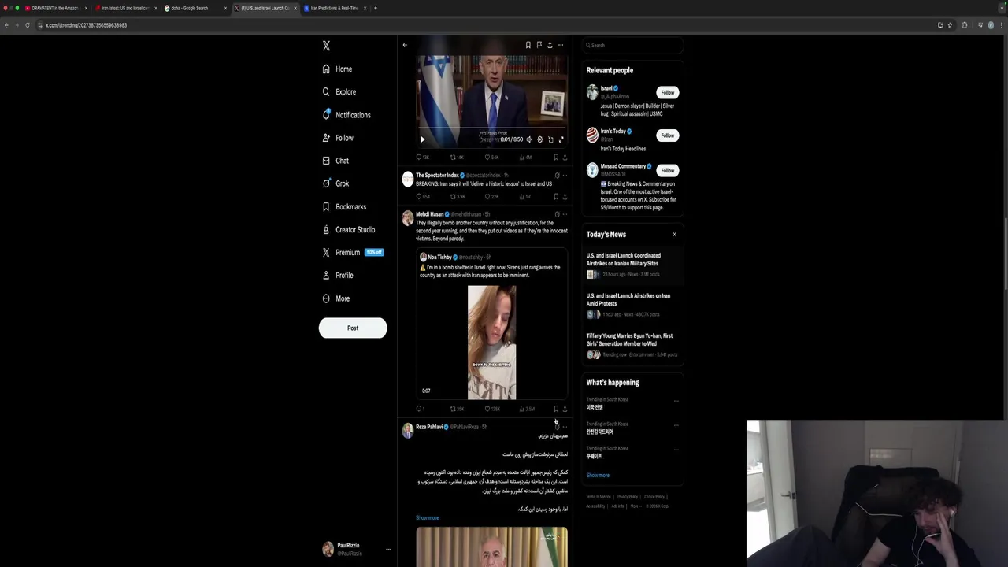Open Chat from the sidebar

[335, 161]
